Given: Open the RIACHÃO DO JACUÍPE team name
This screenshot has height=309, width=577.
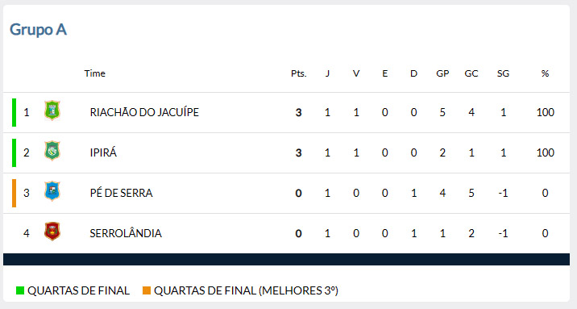Looking at the screenshot, I should coord(144,112).
